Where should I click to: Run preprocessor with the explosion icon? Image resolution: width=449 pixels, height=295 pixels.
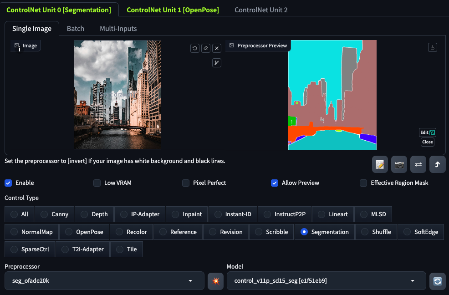pyautogui.click(x=215, y=281)
